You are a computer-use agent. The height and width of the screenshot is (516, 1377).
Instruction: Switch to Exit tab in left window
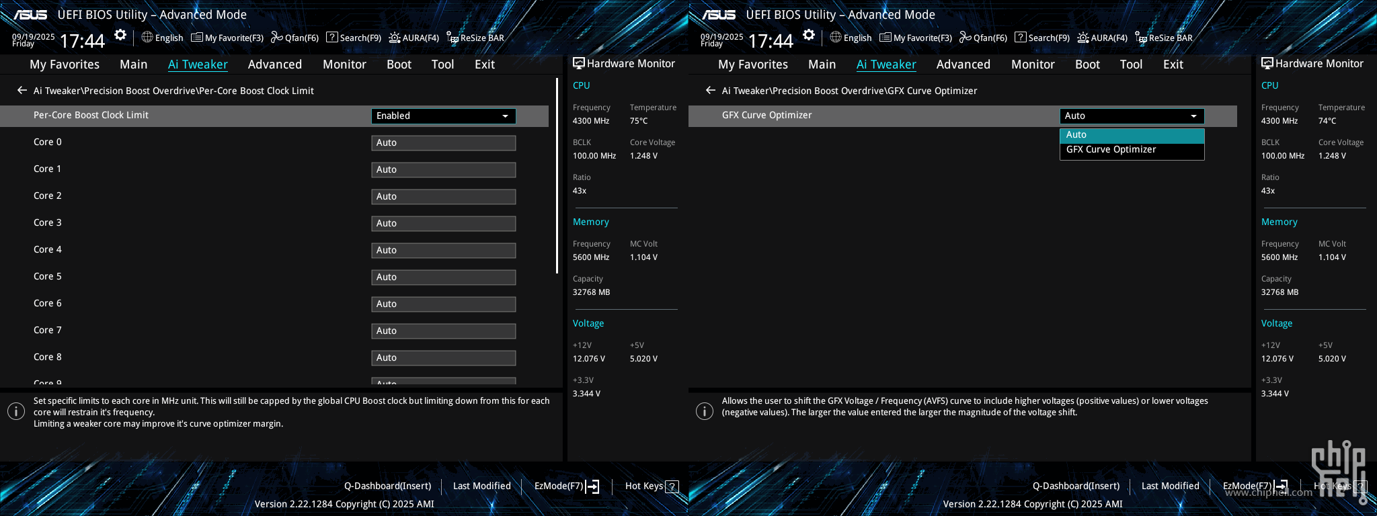(x=485, y=64)
